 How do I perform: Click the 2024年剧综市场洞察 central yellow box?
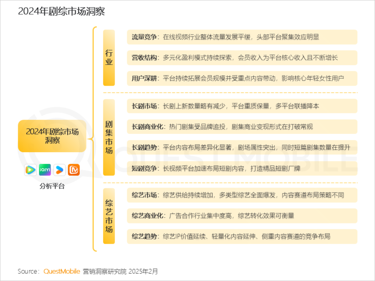pyautogui.click(x=52, y=136)
